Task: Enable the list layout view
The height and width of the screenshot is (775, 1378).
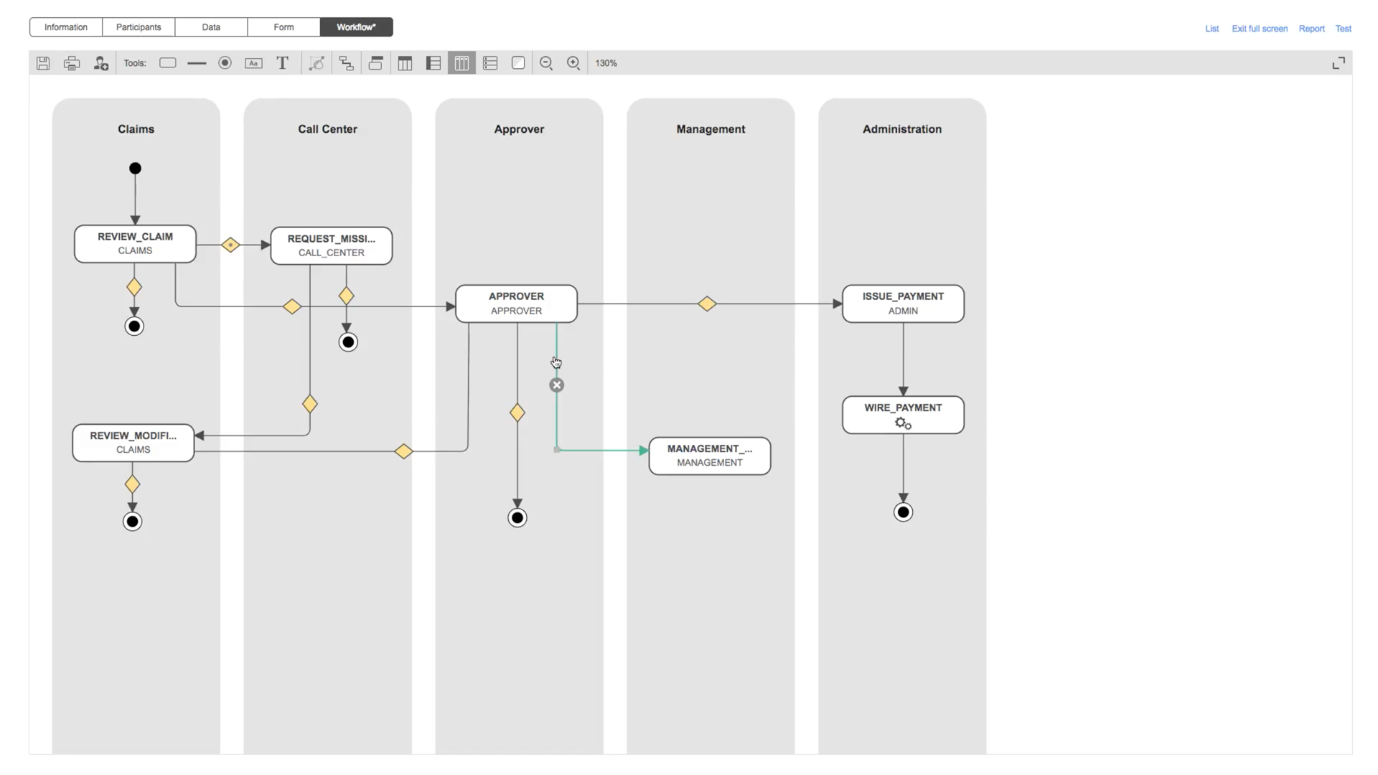Action: 490,62
